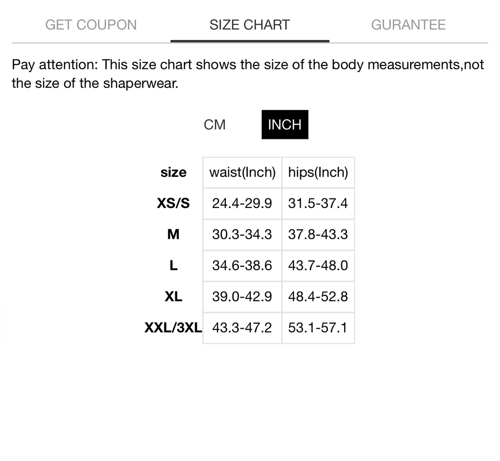Click the waist(Inch) column header
Image resolution: width=500 pixels, height=461 pixels.
[x=242, y=172]
